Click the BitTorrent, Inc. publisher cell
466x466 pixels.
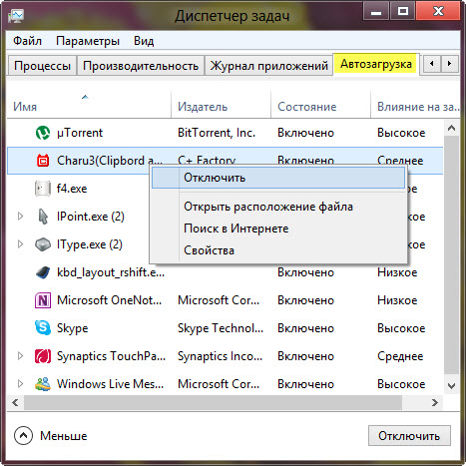[217, 133]
